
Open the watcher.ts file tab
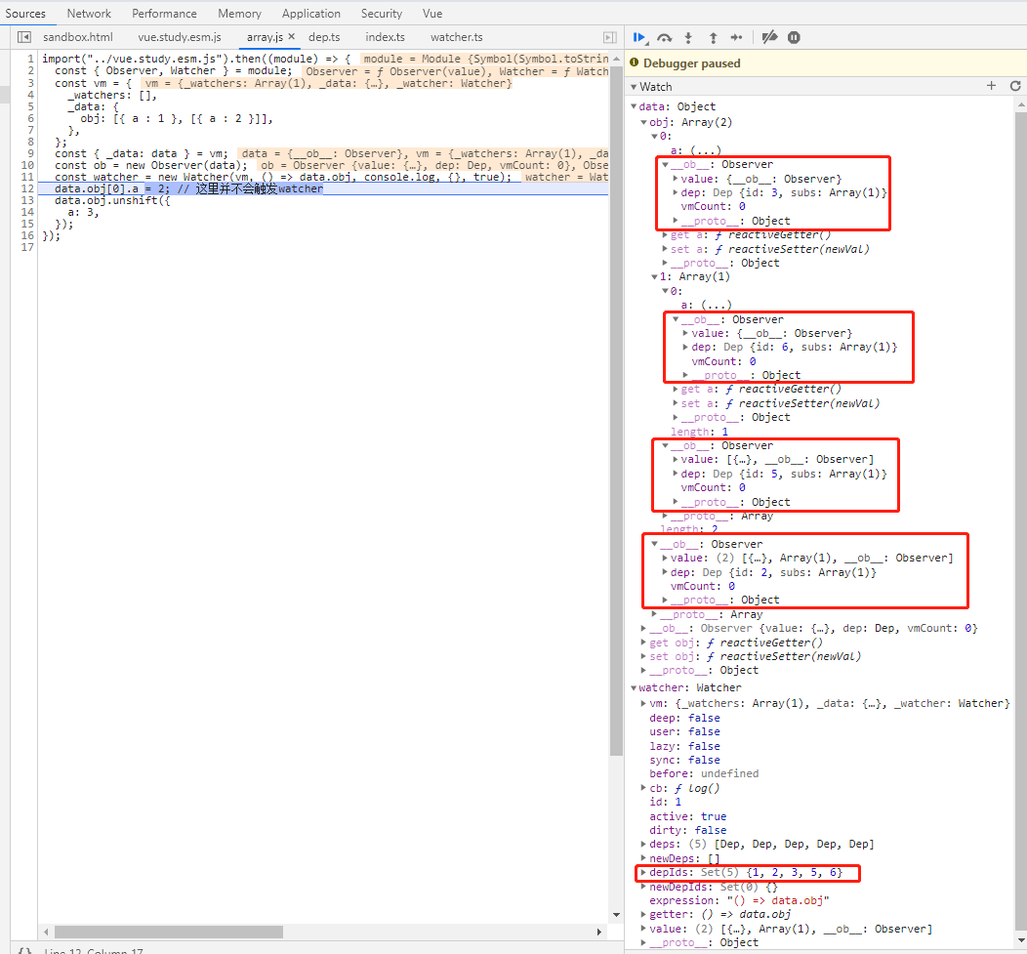click(x=456, y=37)
